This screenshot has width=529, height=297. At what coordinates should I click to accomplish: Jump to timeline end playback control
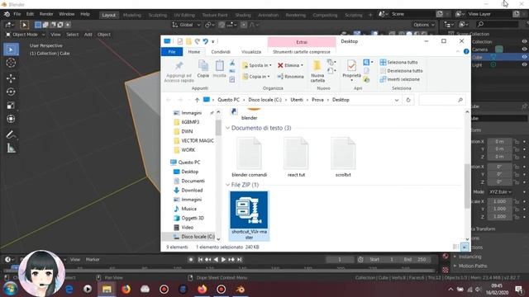(x=239, y=260)
